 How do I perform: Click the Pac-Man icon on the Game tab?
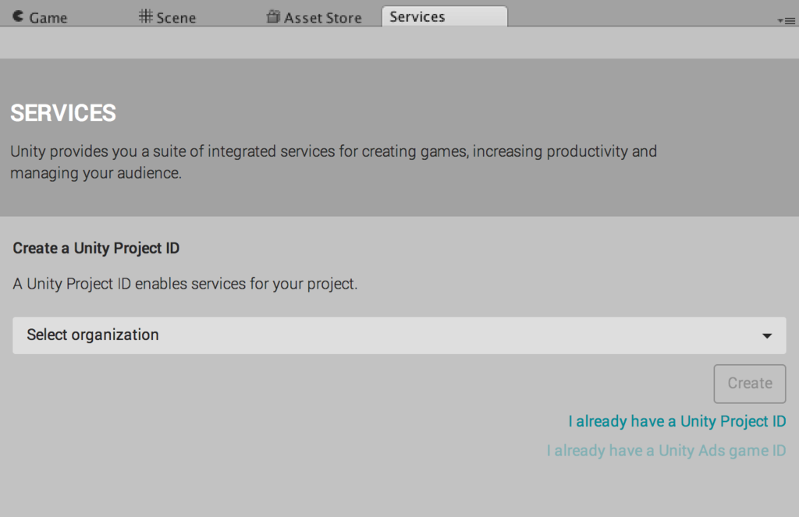point(18,16)
